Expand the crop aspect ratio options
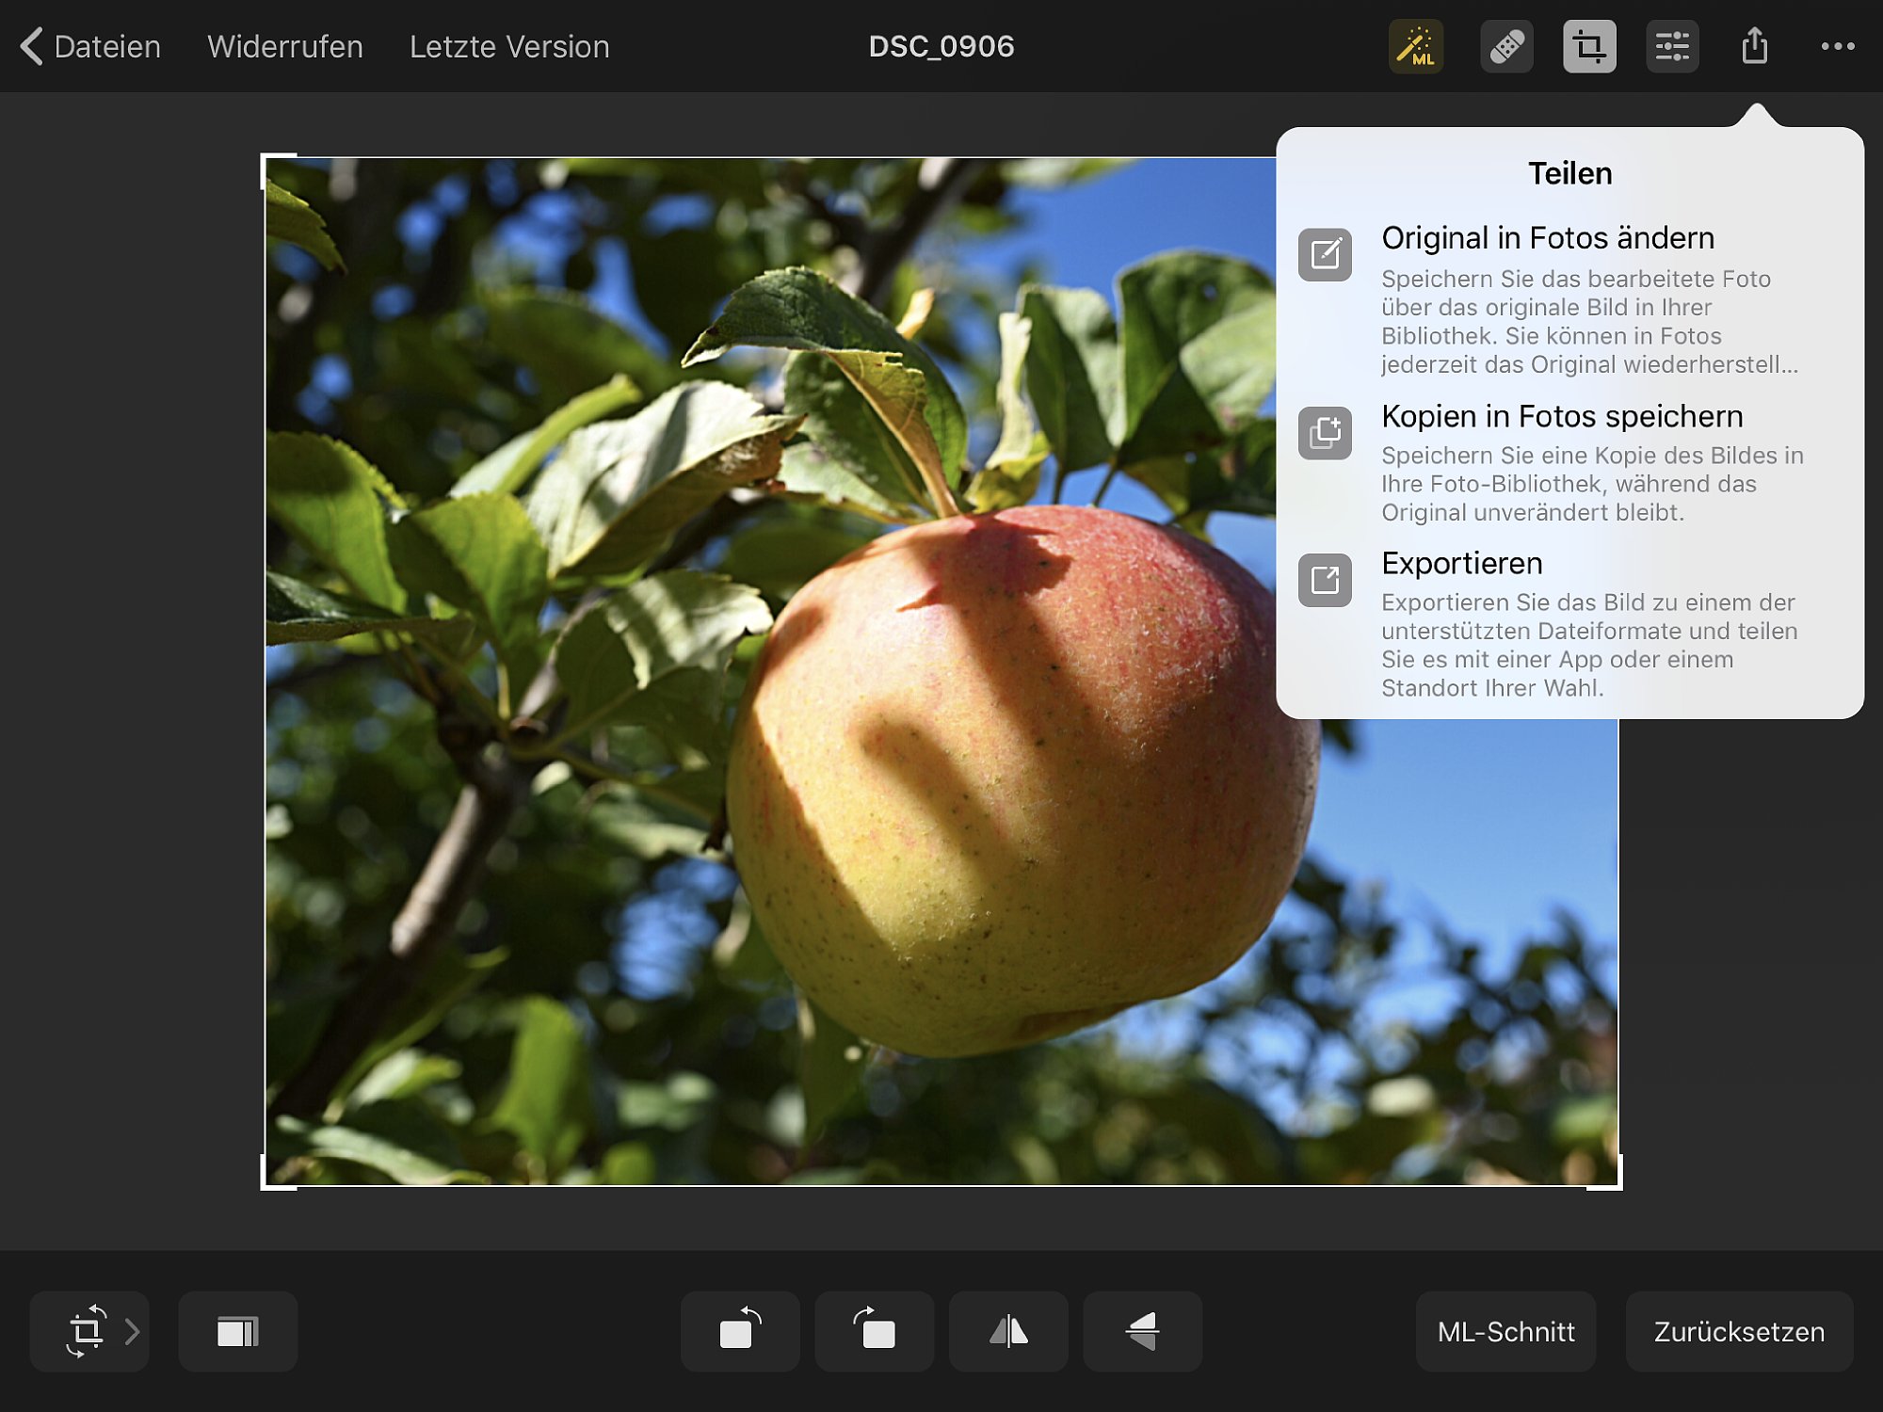 pos(90,1331)
